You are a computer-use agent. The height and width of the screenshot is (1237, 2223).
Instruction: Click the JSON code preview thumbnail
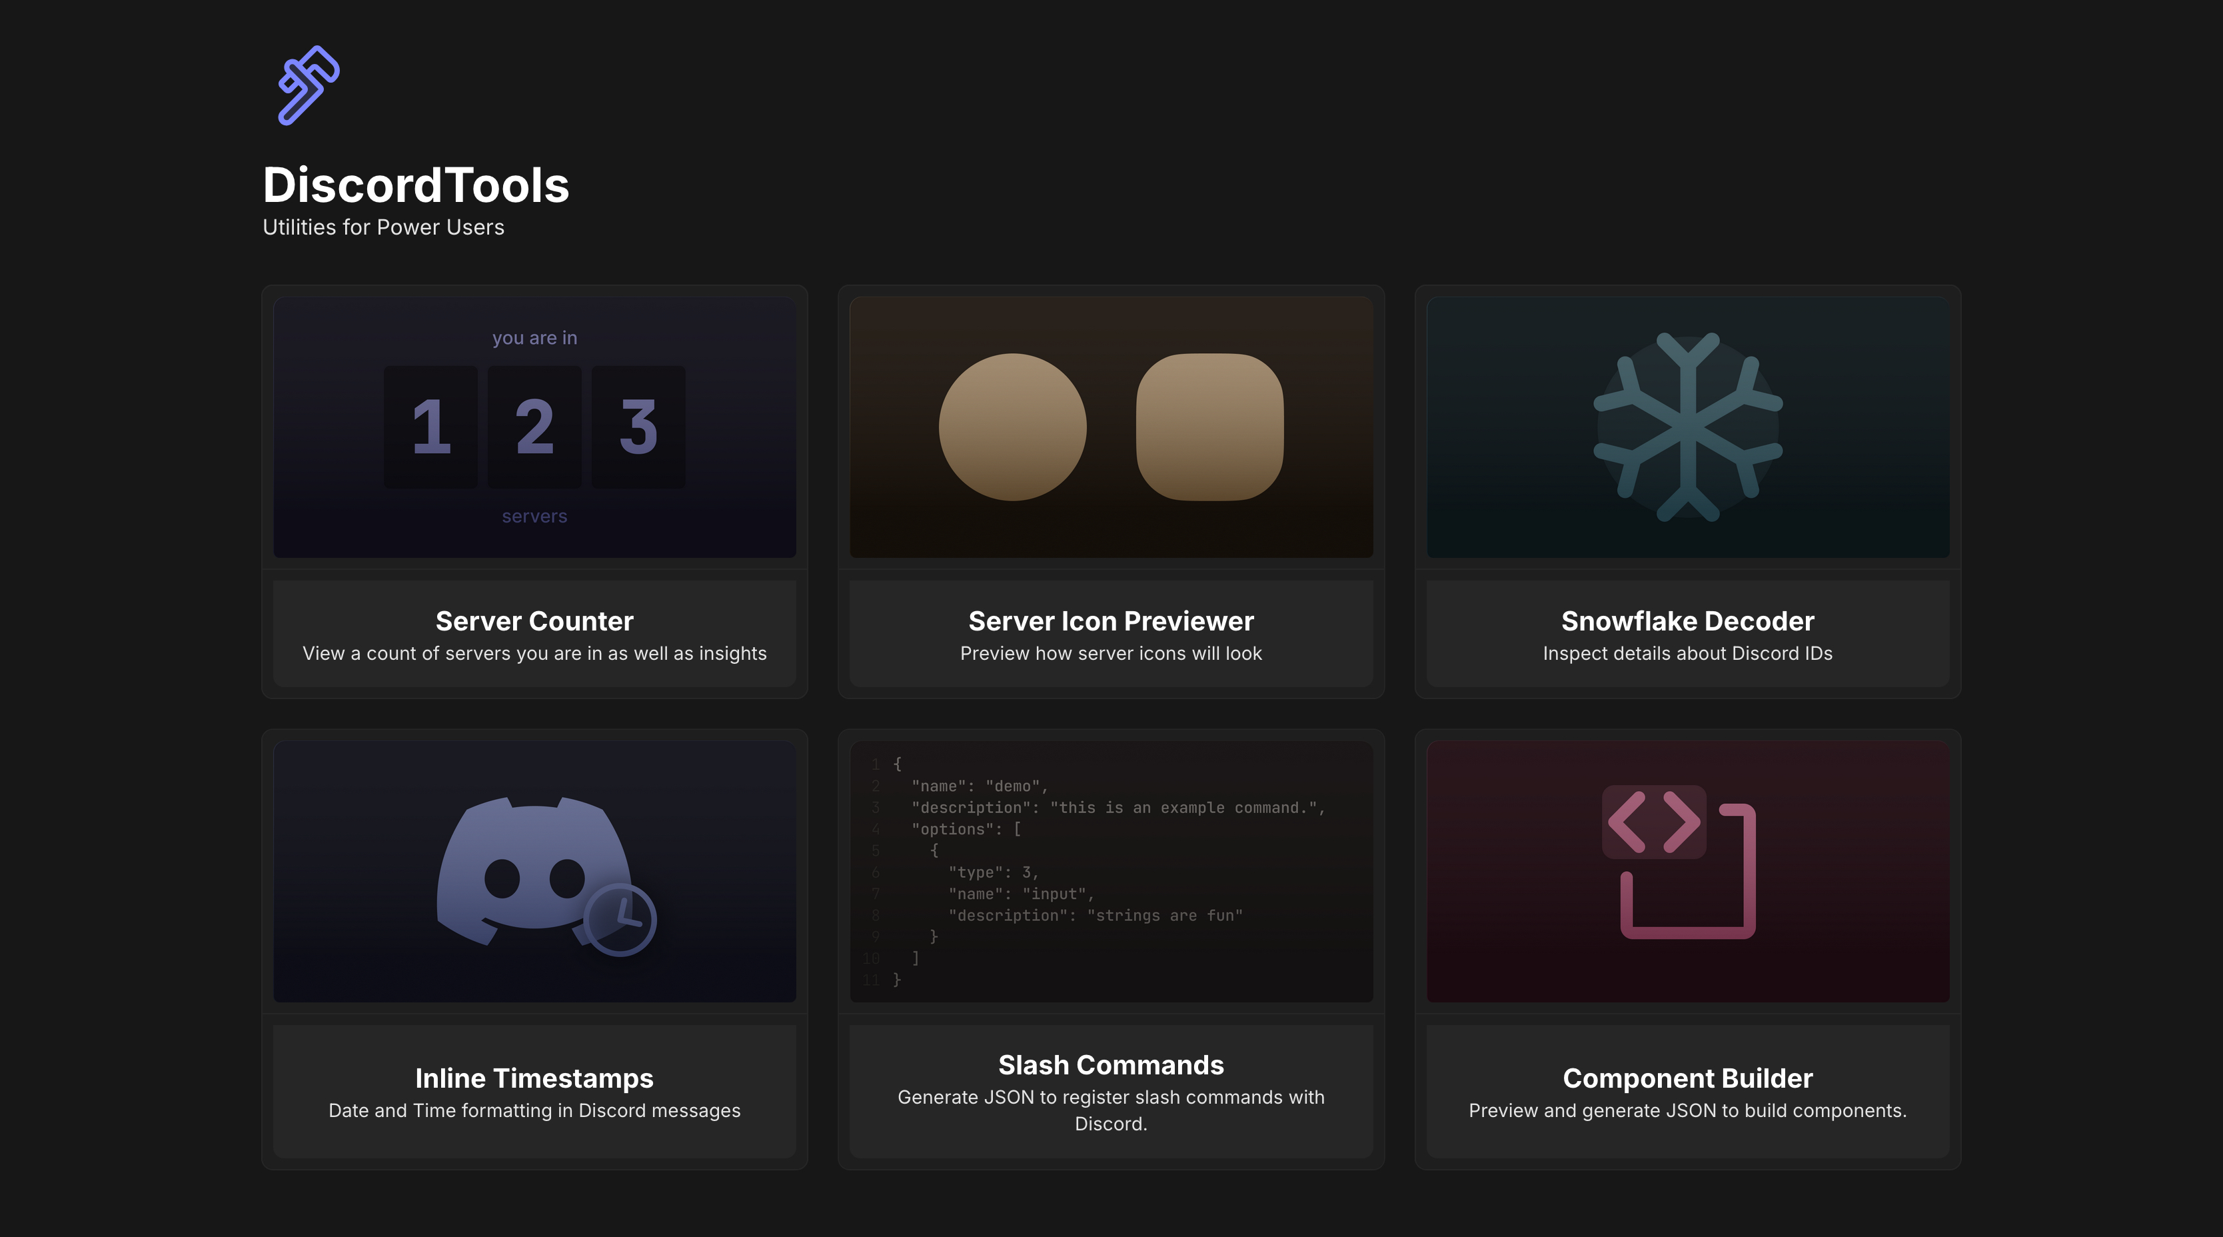coord(1111,871)
